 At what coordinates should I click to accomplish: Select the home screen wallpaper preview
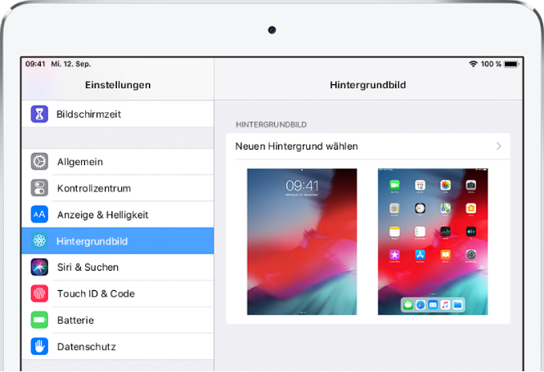coord(433,242)
